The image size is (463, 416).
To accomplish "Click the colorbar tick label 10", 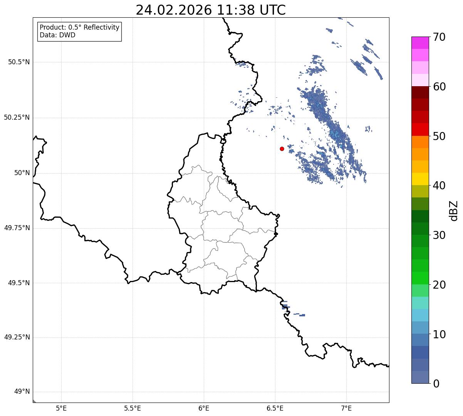I will [439, 334].
